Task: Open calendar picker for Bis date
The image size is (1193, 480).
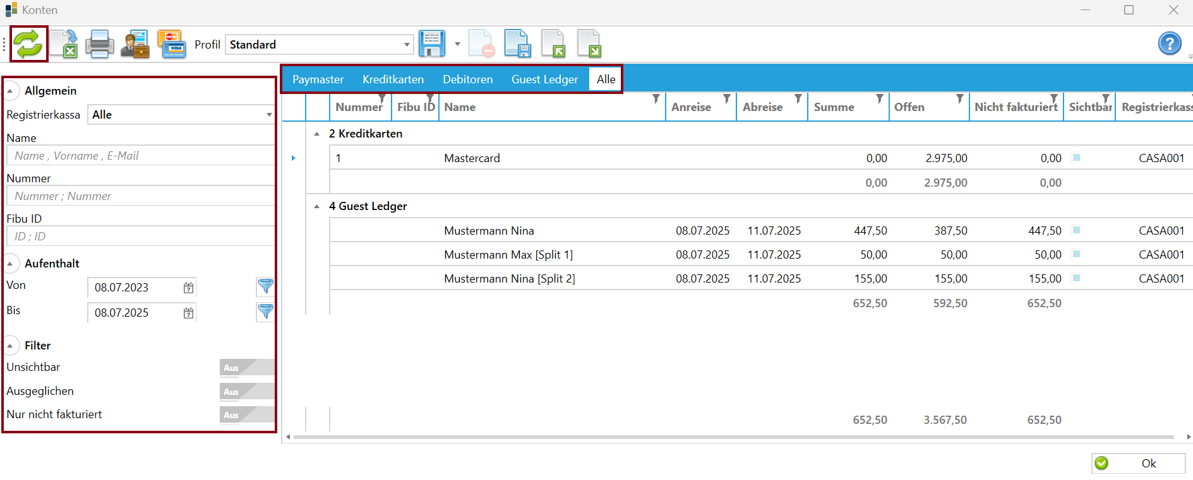Action: pos(188,313)
